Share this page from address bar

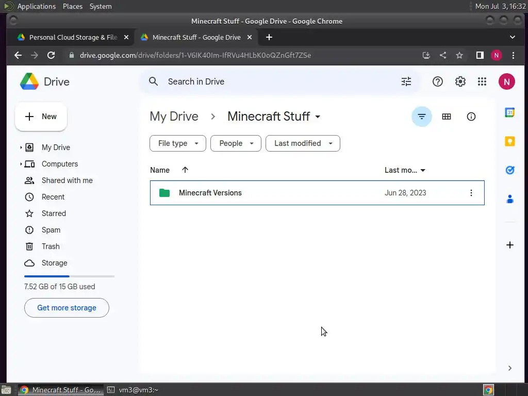(x=443, y=55)
